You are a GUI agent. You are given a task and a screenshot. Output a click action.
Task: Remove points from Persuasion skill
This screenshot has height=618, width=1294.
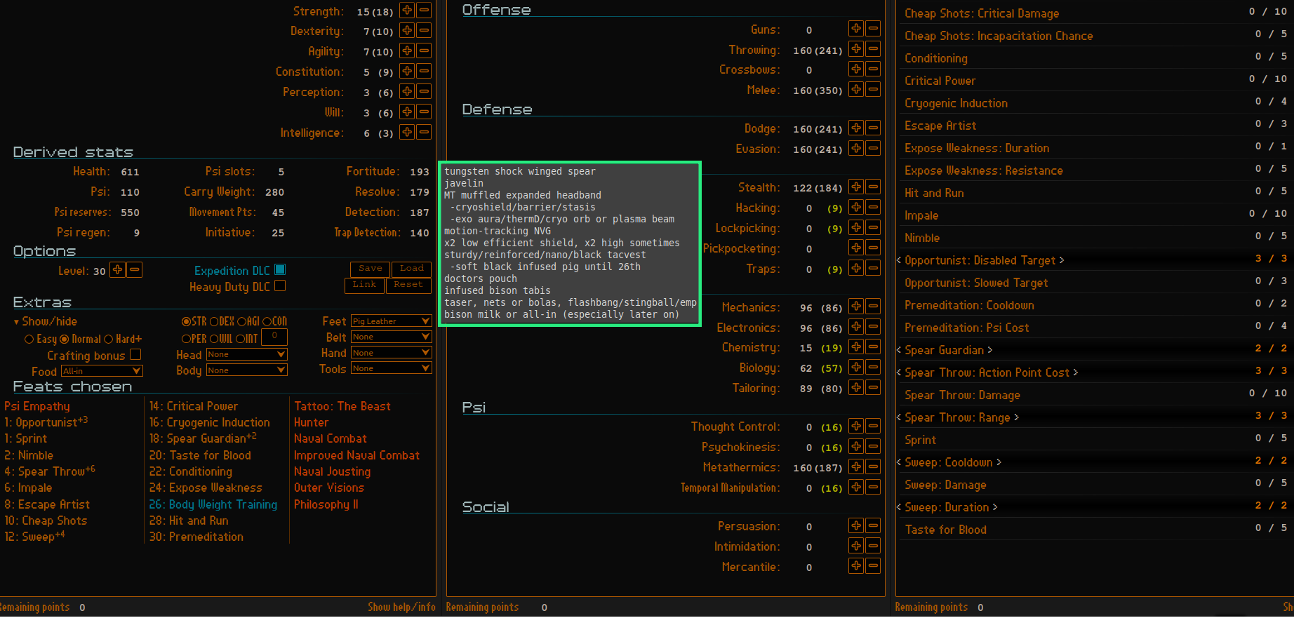pos(873,526)
